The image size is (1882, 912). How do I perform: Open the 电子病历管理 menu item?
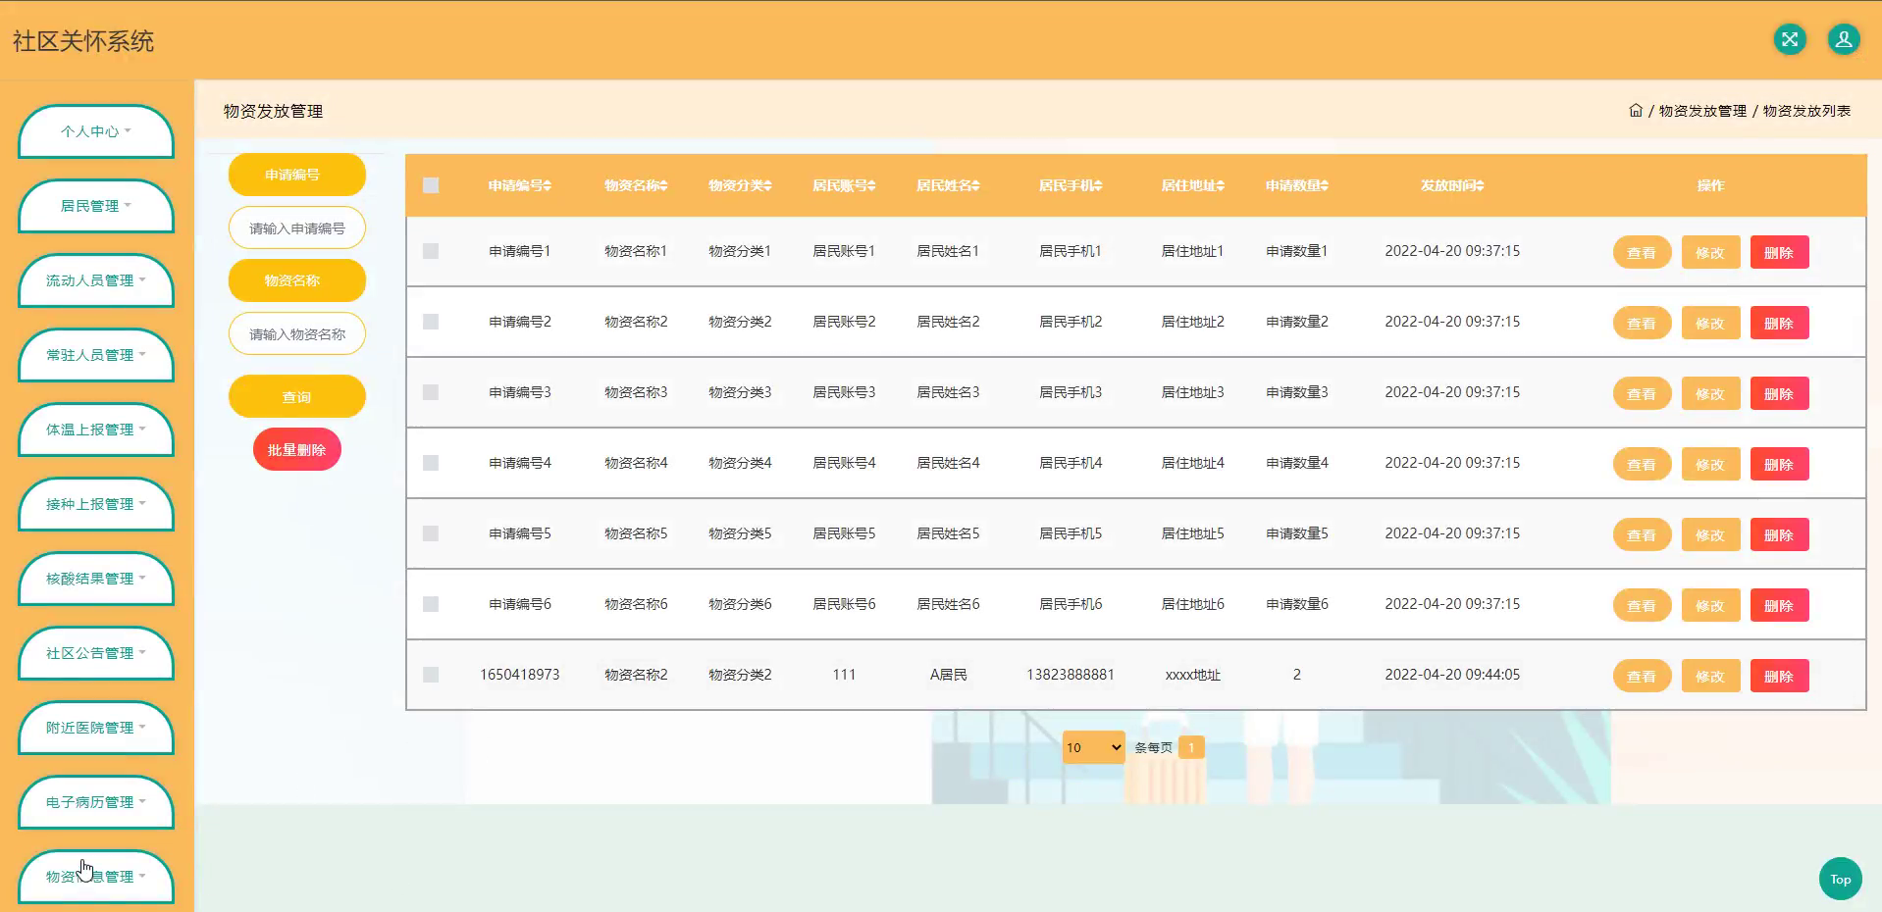[x=96, y=802]
